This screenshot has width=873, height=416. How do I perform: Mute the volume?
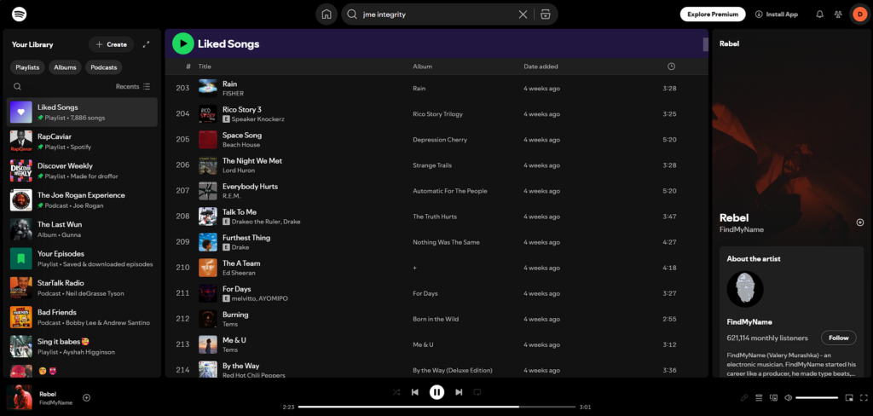point(788,397)
